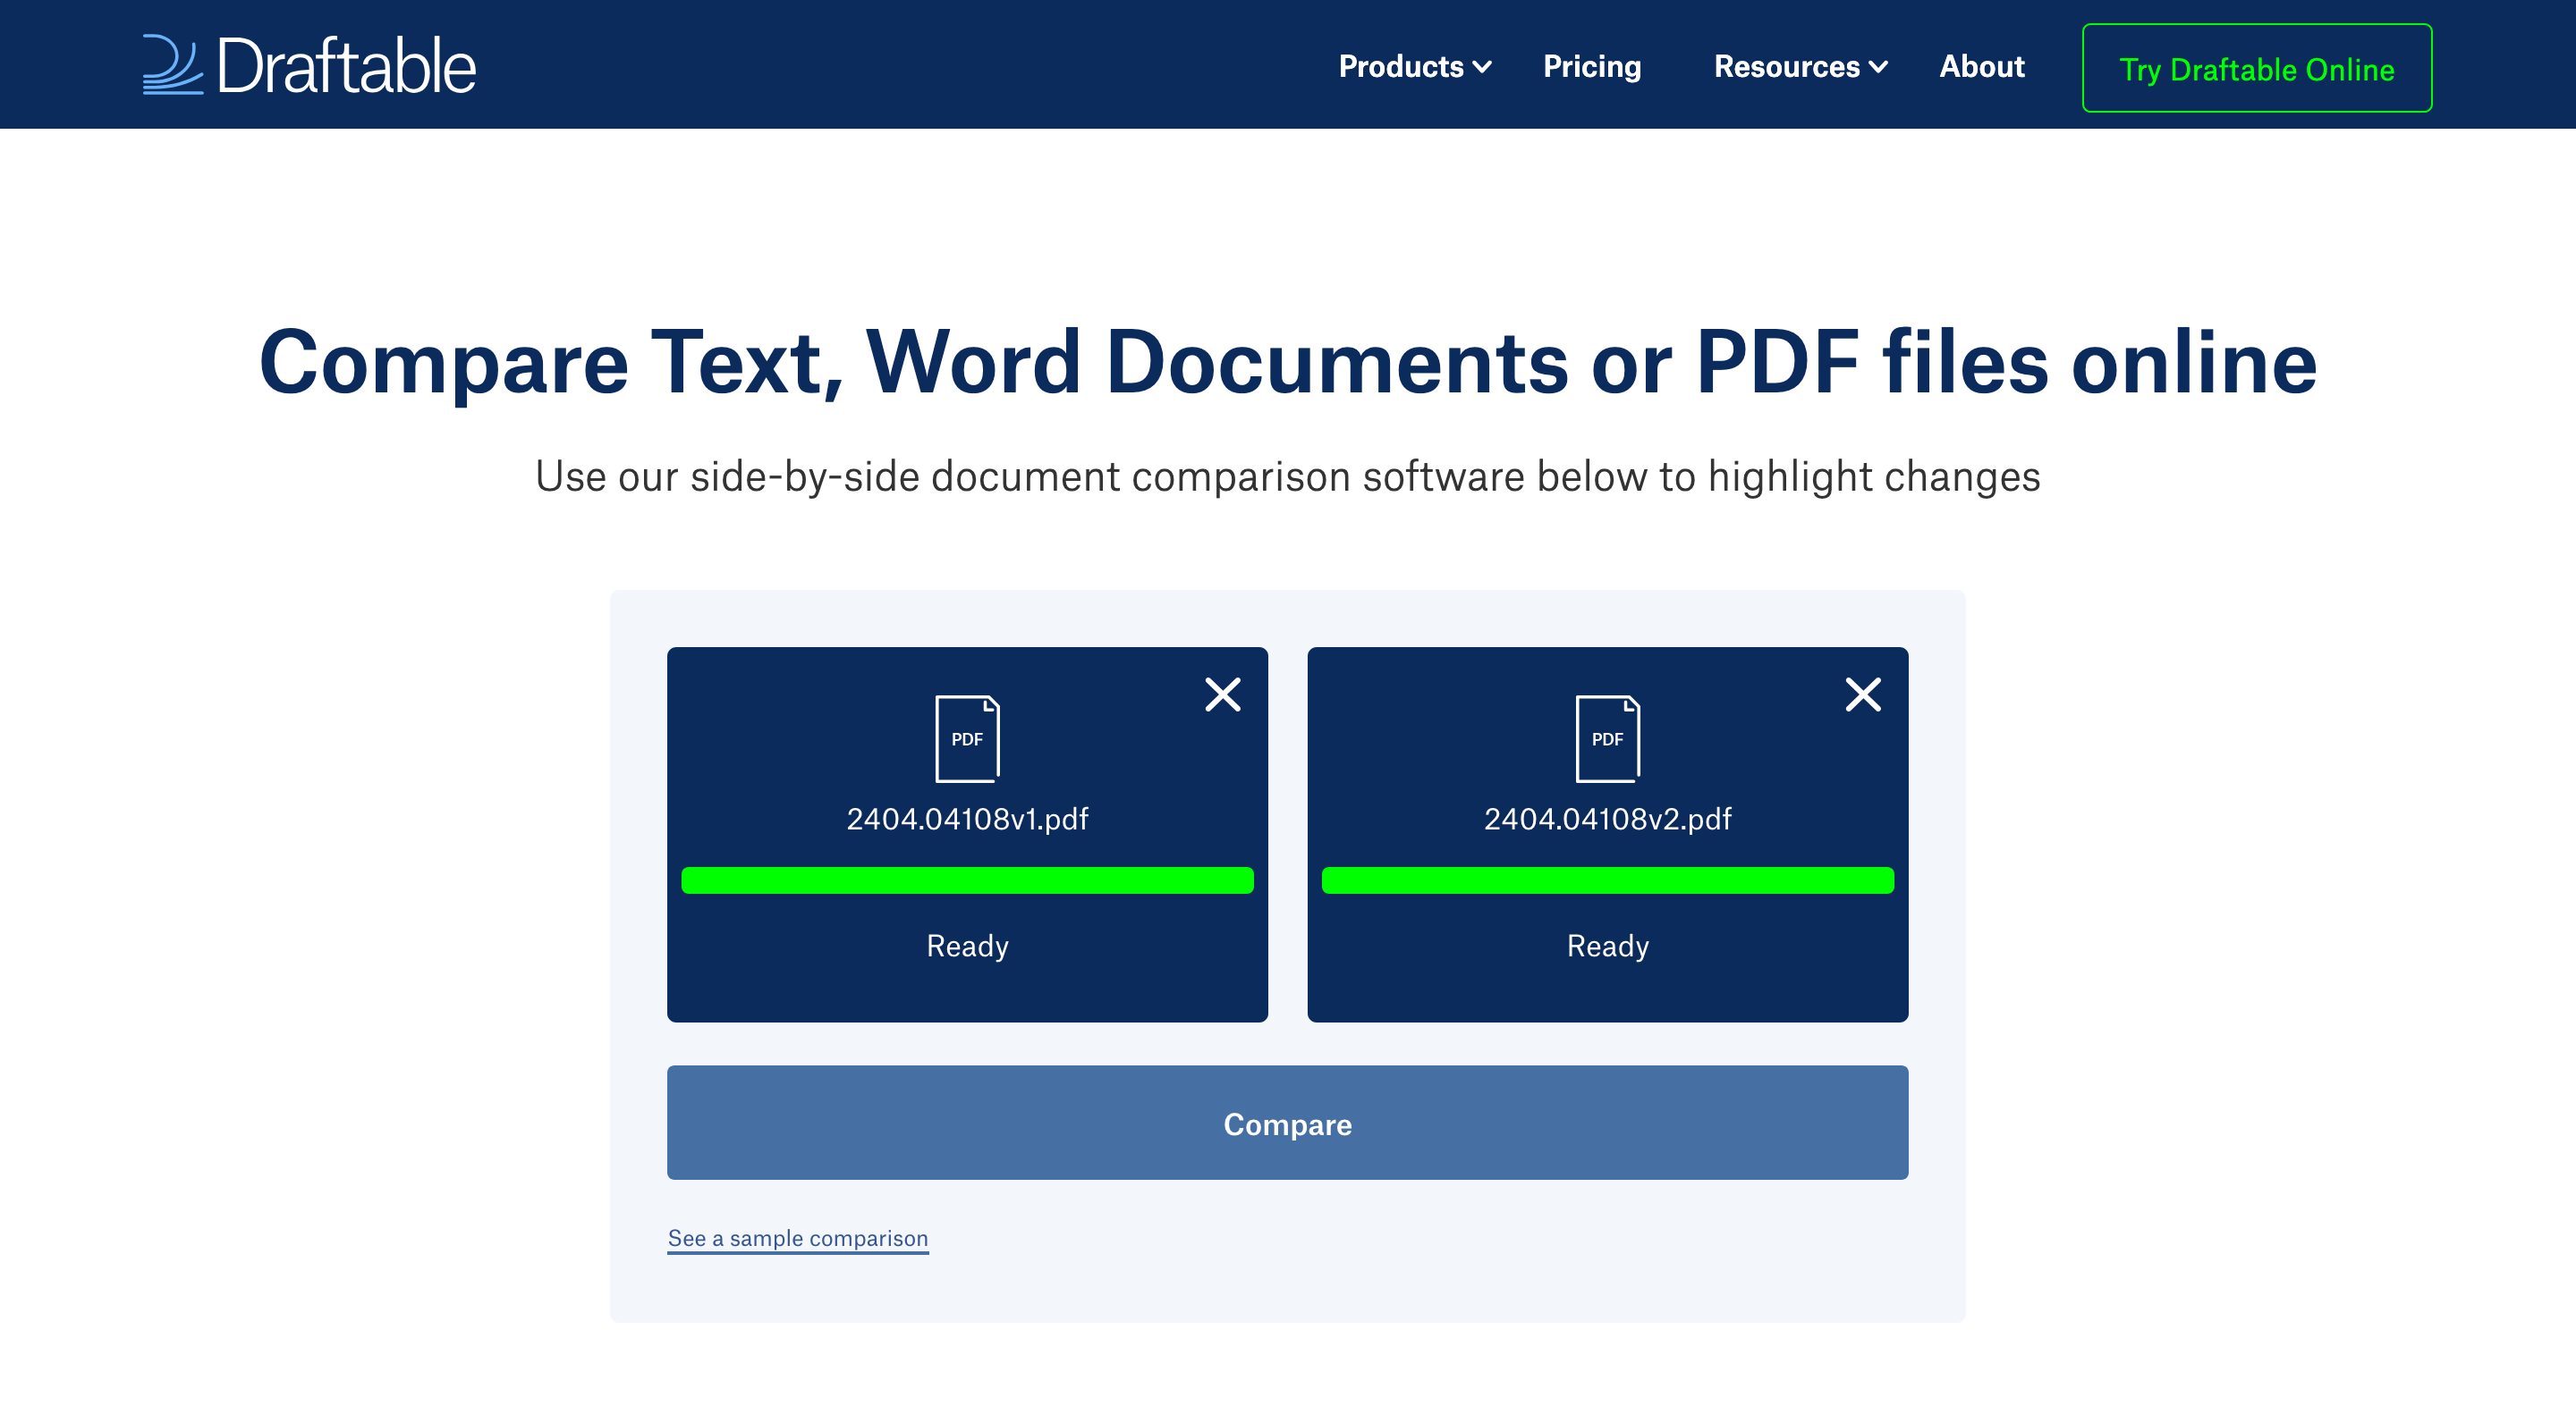
Task: Click the Draftable wordmark text
Action: [346, 67]
